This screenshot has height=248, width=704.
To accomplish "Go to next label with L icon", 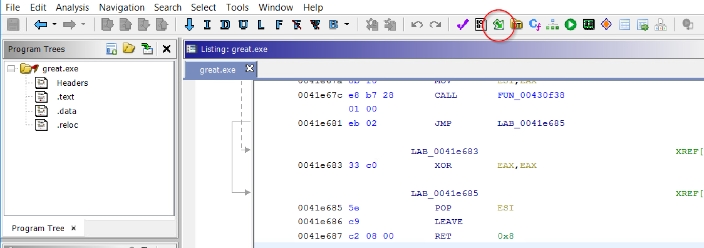I will [x=261, y=24].
